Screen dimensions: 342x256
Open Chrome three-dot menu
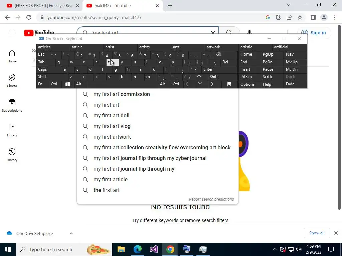click(335, 17)
